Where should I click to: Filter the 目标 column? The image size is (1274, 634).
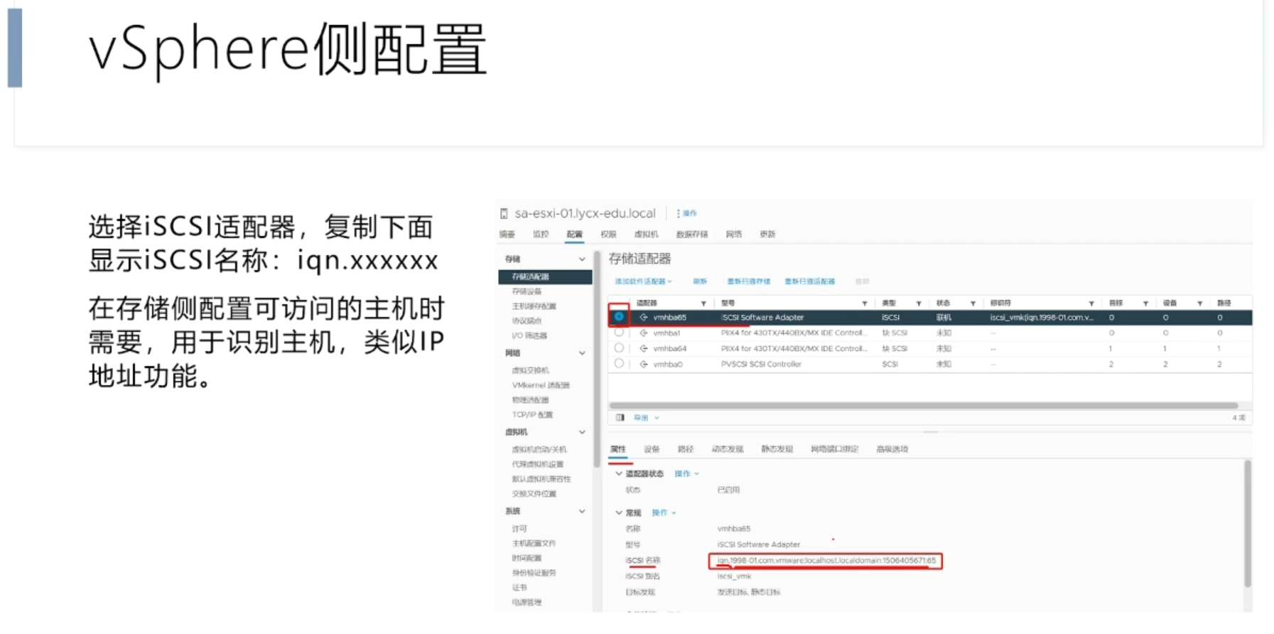[1145, 303]
